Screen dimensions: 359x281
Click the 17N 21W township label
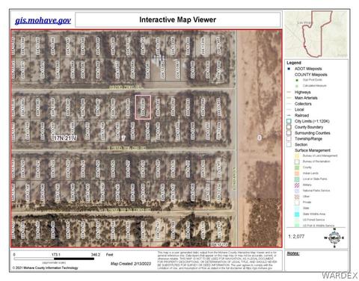coord(65,138)
